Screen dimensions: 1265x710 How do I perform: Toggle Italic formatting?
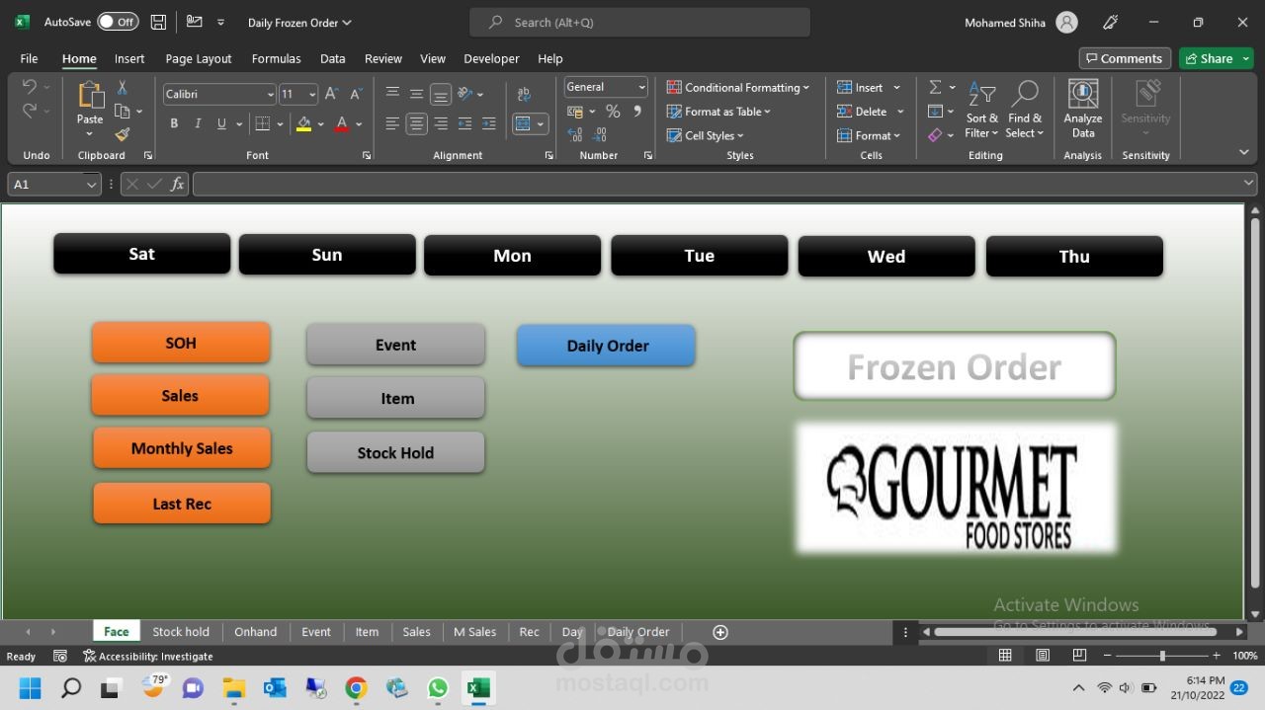coord(198,123)
